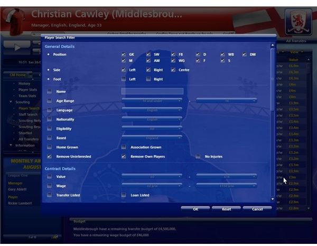Toggle the FB position checkbox
Screen dimensions: 317x246
(173, 54)
